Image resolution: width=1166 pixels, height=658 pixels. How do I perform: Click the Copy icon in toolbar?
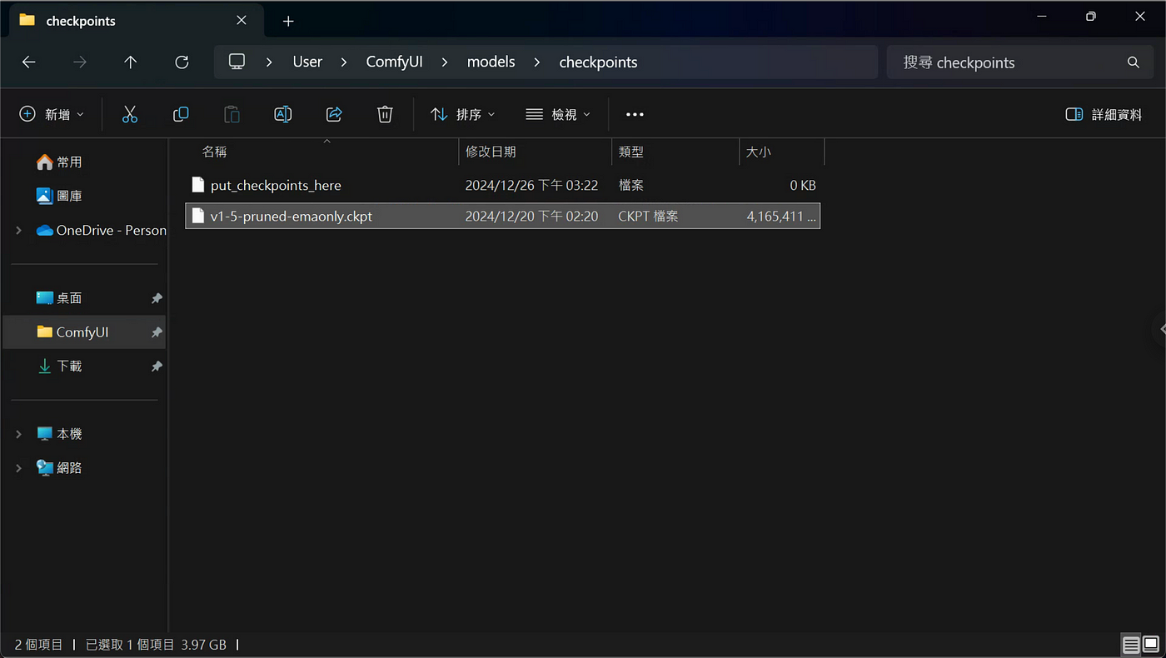pos(181,114)
